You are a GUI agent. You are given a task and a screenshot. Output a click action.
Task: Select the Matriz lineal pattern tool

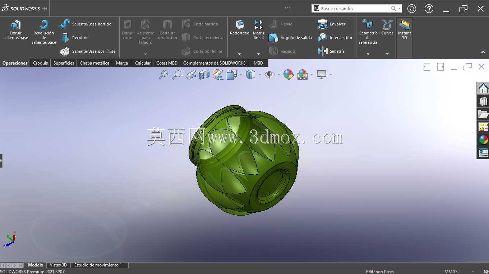point(259,30)
